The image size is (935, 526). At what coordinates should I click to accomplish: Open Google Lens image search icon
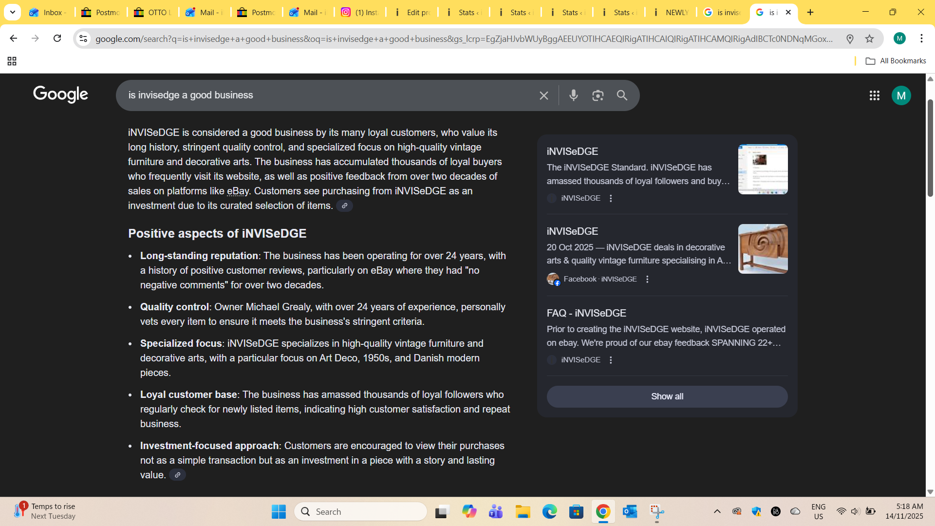point(598,95)
